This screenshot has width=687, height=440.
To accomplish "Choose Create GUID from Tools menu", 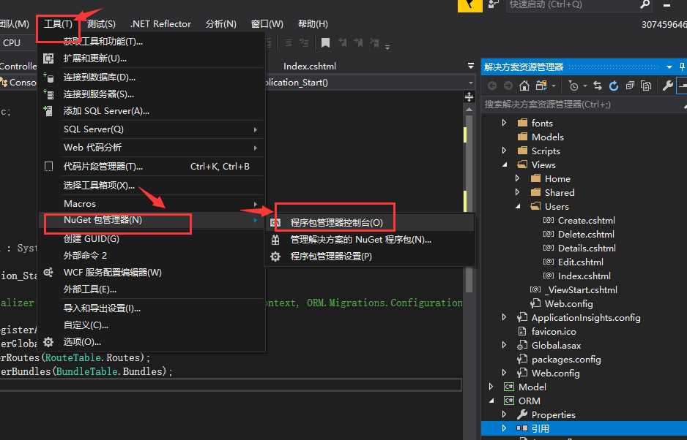I will (x=152, y=239).
